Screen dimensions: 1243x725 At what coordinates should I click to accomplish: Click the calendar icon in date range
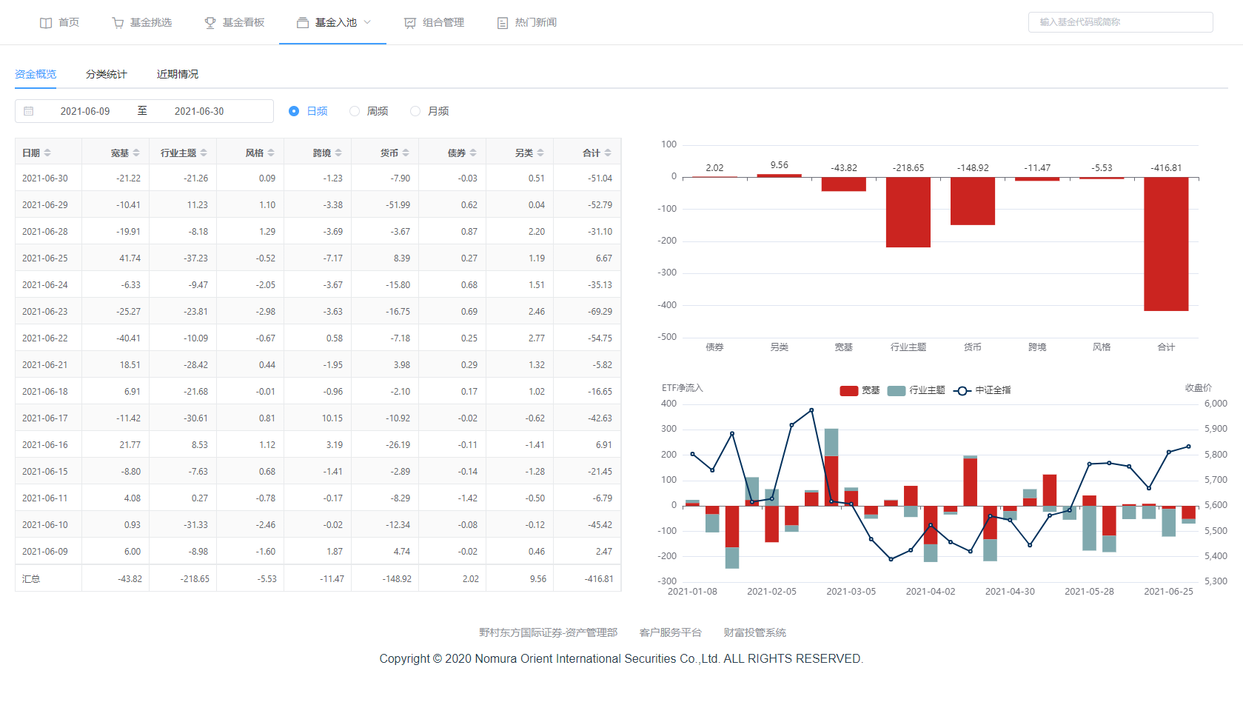pyautogui.click(x=29, y=111)
